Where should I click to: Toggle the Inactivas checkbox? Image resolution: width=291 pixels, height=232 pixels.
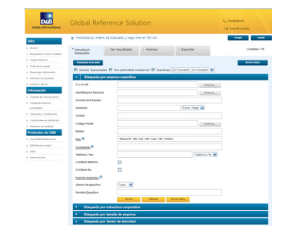coord(153,69)
